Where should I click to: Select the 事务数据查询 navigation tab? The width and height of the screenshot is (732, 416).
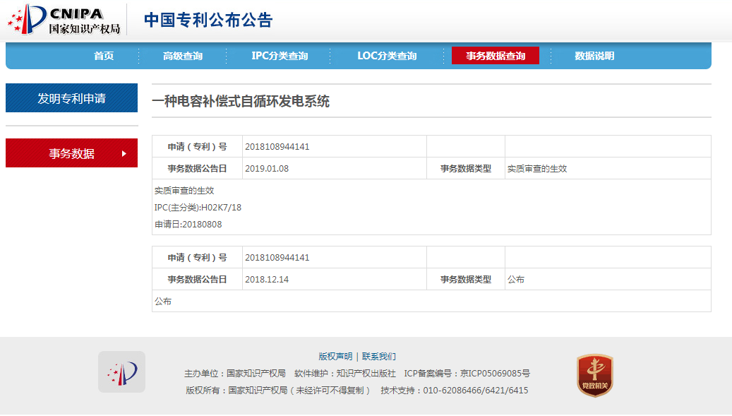click(x=496, y=56)
